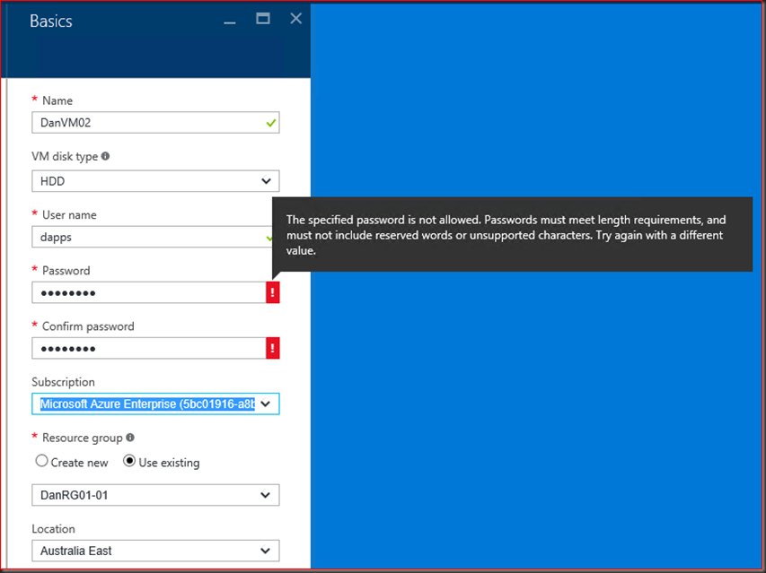Image resolution: width=766 pixels, height=573 pixels.
Task: Select the Use existing resource group option
Action: [128, 462]
